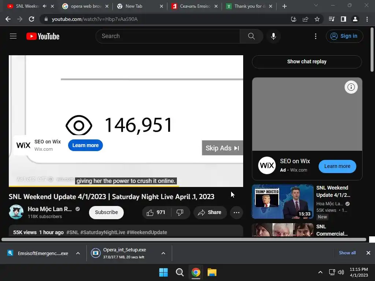
Task: Click Sign in button
Action: tap(344, 36)
